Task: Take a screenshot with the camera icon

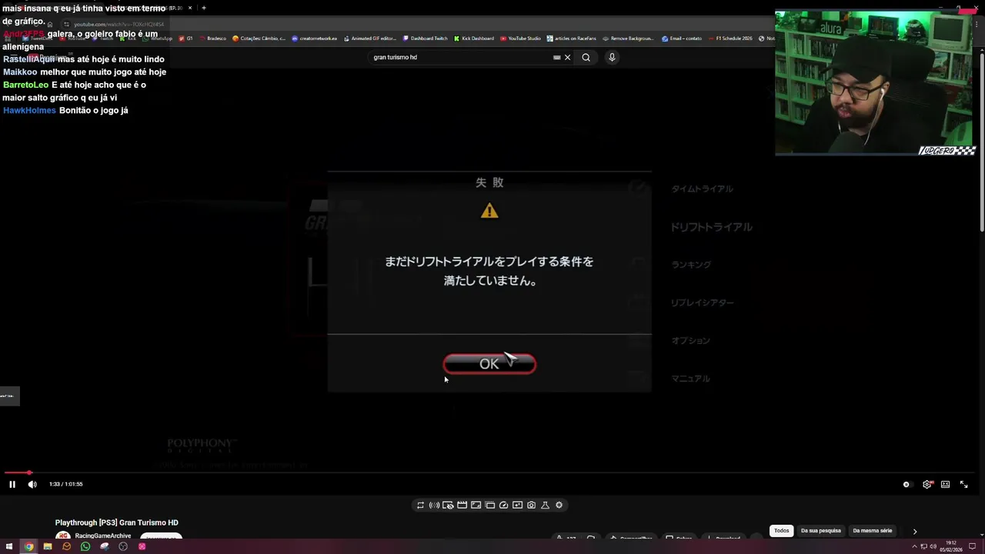Action: click(x=531, y=506)
